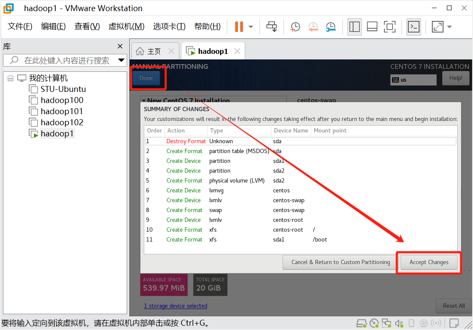The height and width of the screenshot is (330, 473).
Task: Close the 库 library panel
Action: pyautogui.click(x=120, y=46)
